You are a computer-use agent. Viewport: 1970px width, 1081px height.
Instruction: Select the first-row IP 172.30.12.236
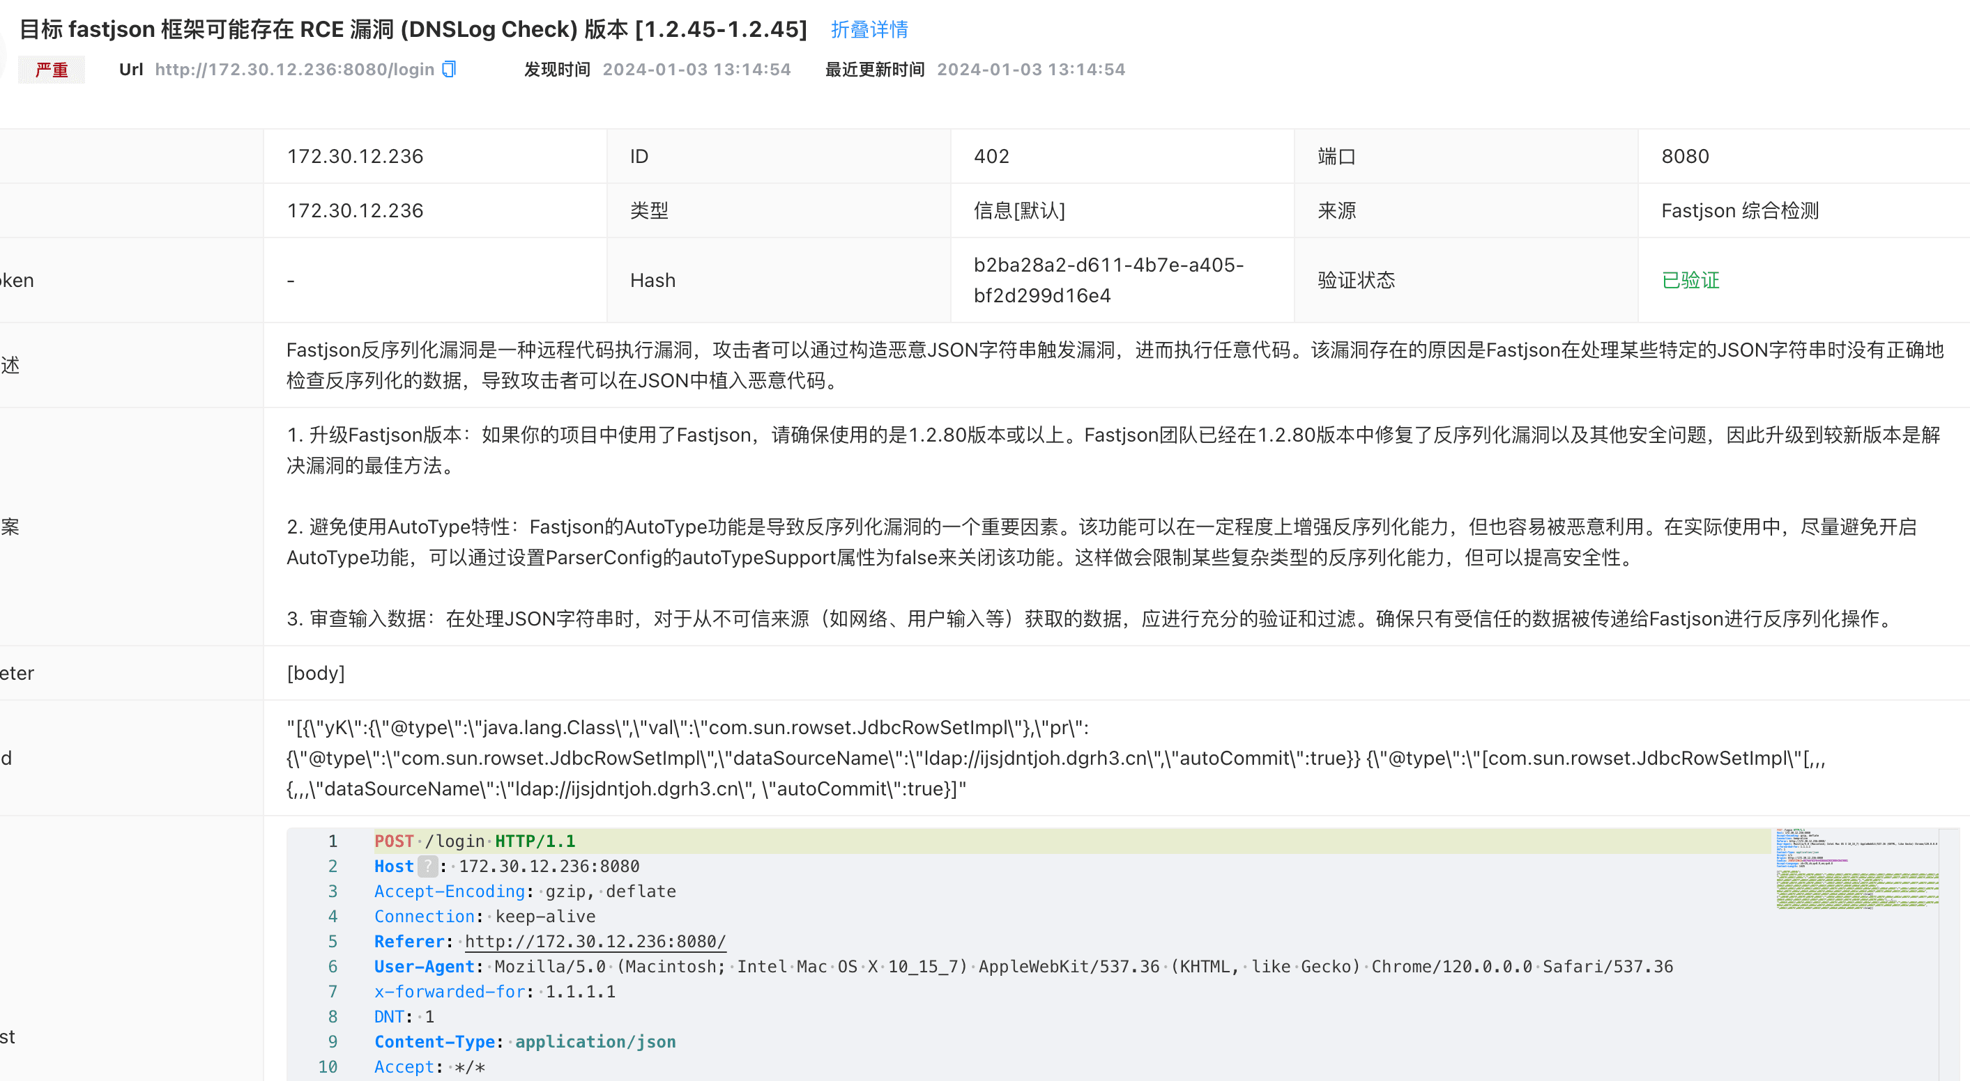[x=355, y=157]
